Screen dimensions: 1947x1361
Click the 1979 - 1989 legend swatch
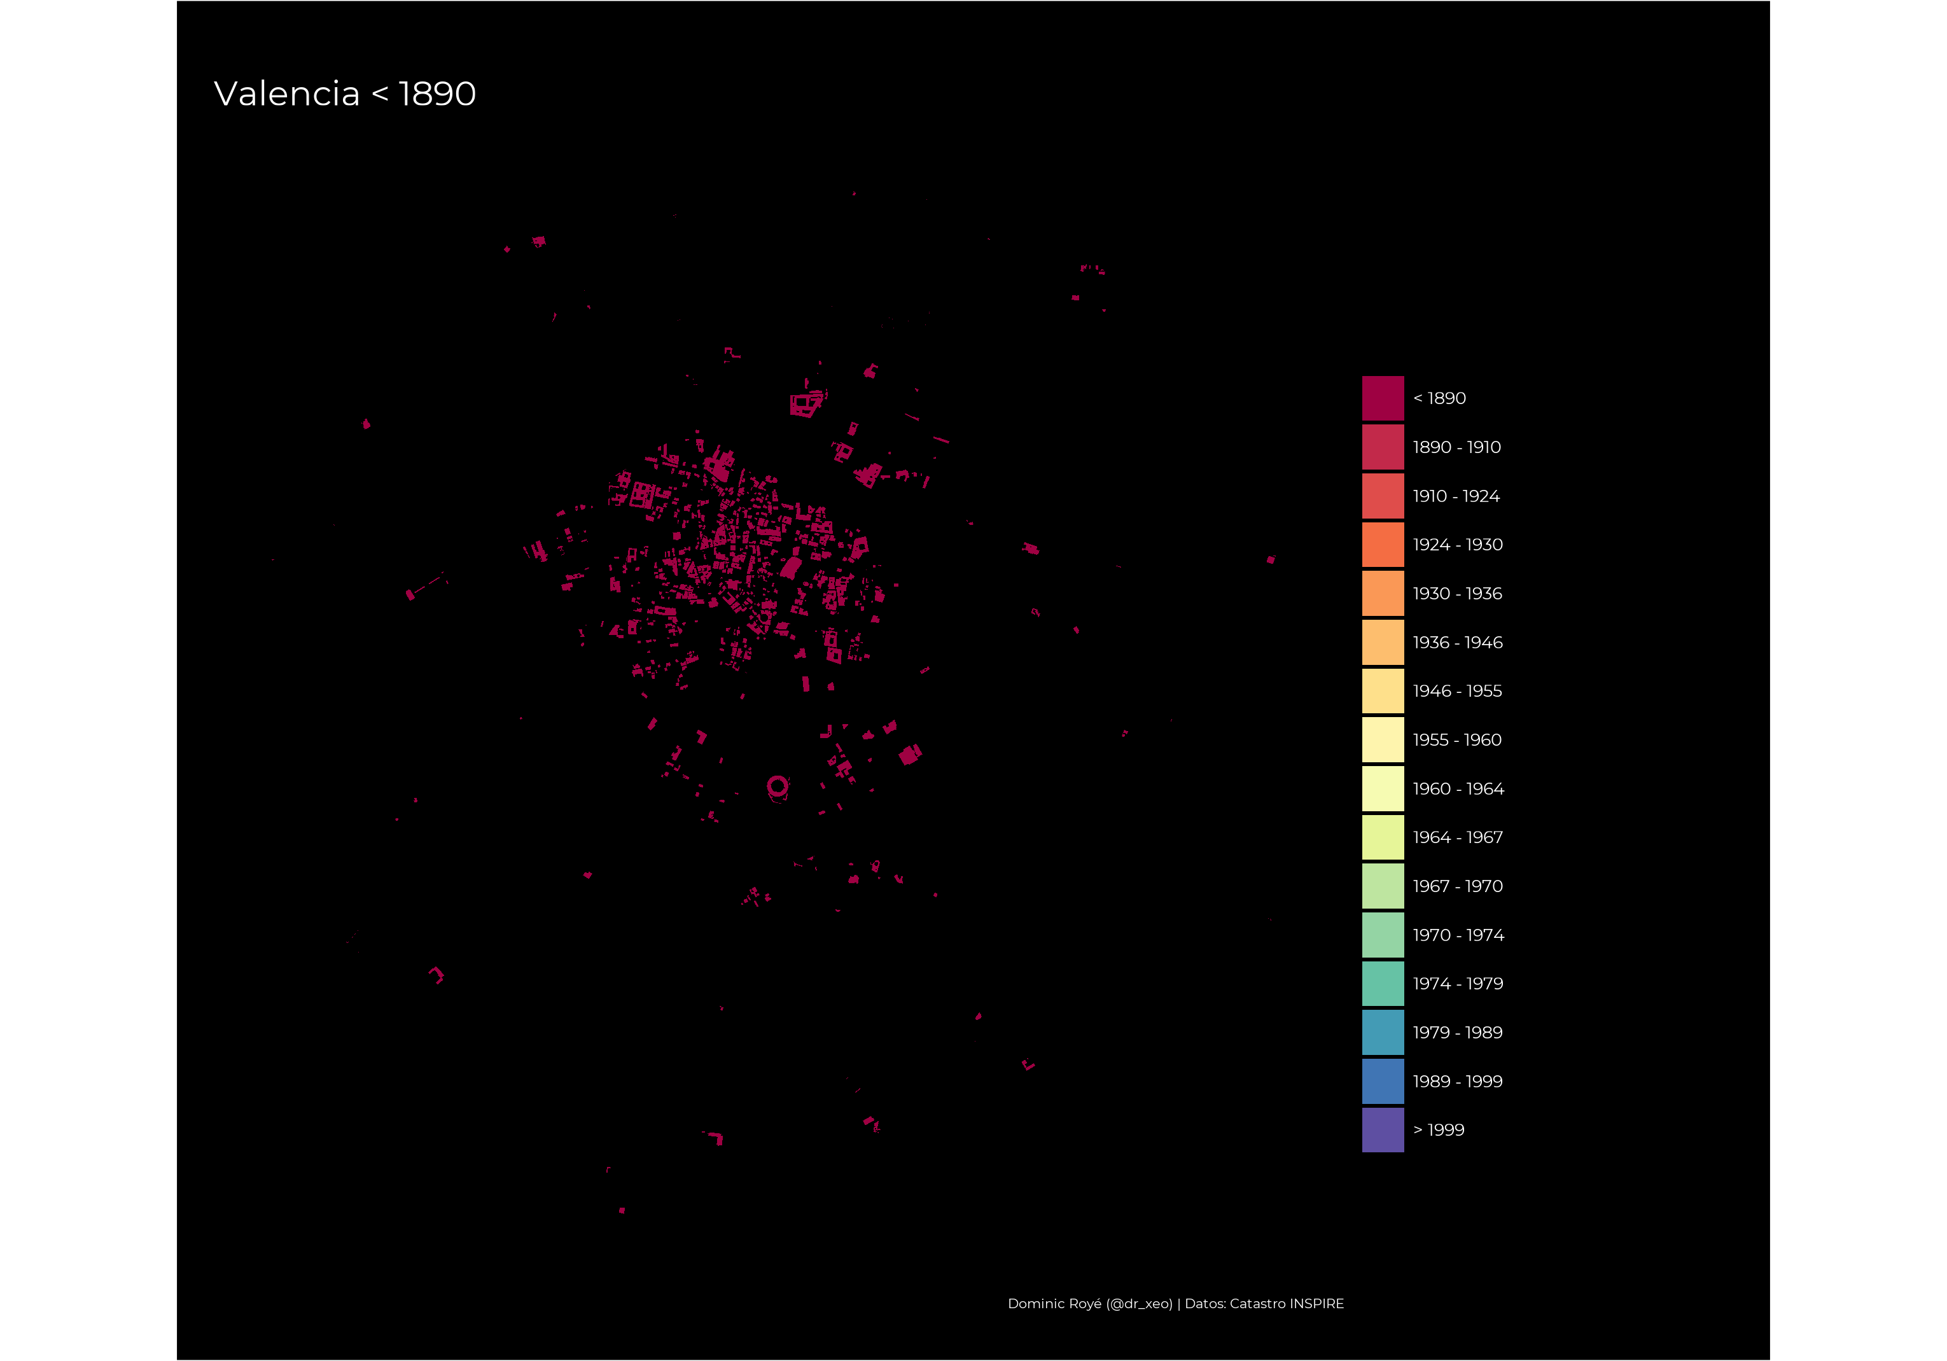pos(1382,1032)
